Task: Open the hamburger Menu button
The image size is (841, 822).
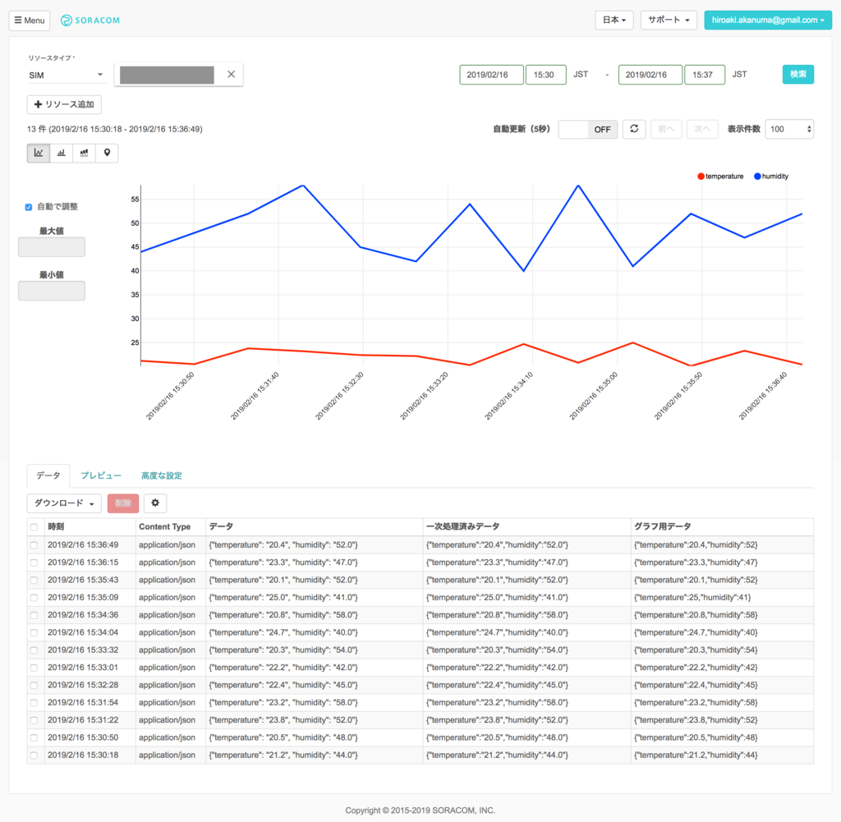Action: point(30,21)
